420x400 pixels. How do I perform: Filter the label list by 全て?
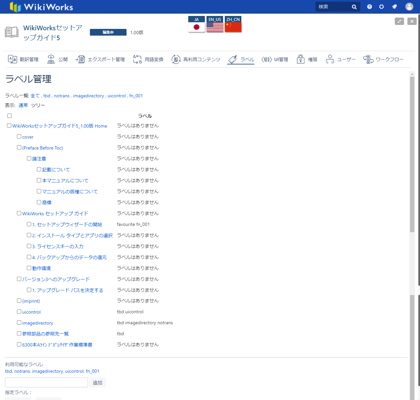(x=35, y=96)
